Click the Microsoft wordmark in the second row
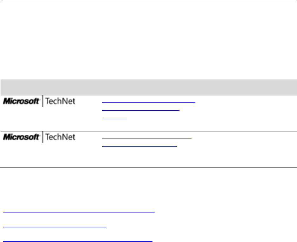 click(21, 137)
